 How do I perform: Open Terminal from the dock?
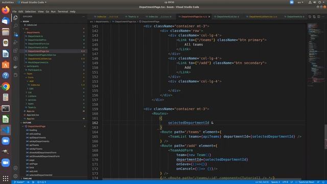pos(6,108)
